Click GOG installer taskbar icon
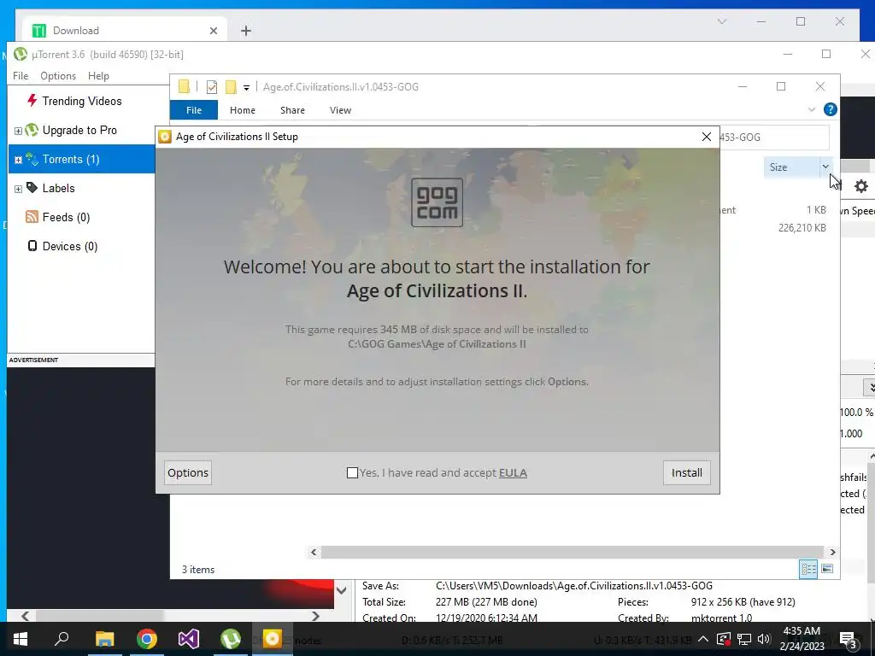The width and height of the screenshot is (875, 656). click(273, 639)
